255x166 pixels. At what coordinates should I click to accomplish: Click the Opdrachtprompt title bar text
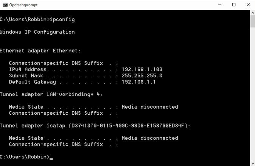(23, 5)
